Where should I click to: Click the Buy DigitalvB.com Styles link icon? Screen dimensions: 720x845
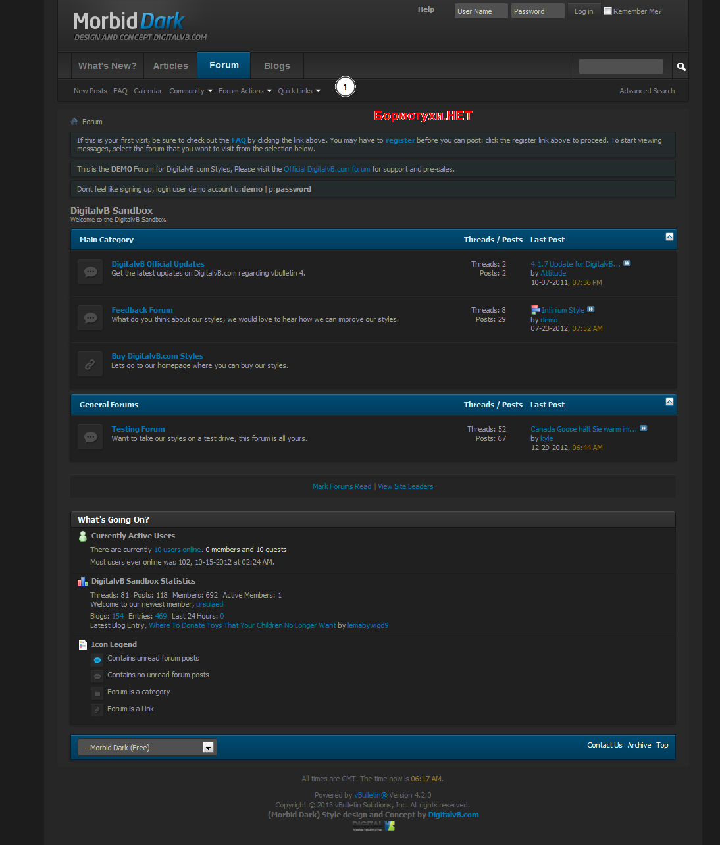click(x=90, y=364)
